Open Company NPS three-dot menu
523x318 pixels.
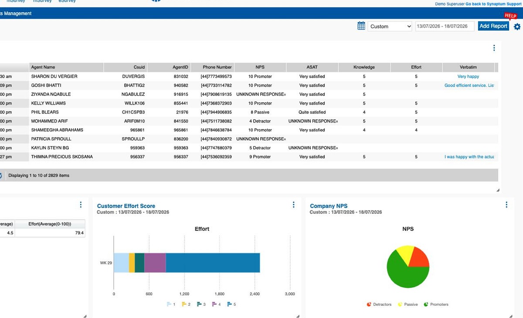pyautogui.click(x=506, y=205)
